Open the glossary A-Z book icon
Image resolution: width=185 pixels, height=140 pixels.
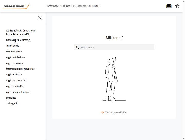[169, 6]
